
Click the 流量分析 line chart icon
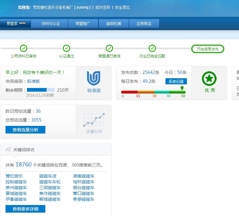coord(94,120)
